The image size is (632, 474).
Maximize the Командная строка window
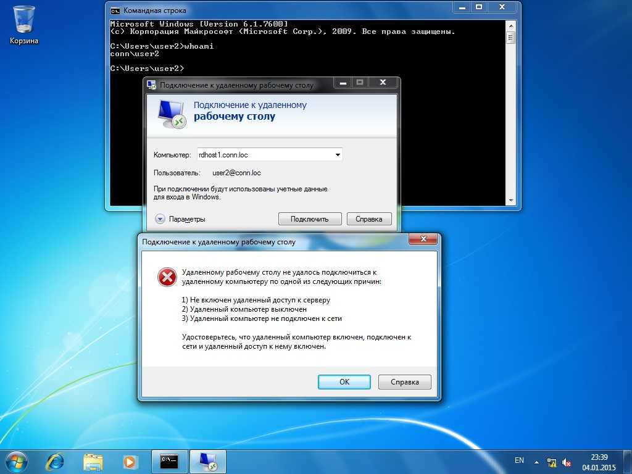479,7
